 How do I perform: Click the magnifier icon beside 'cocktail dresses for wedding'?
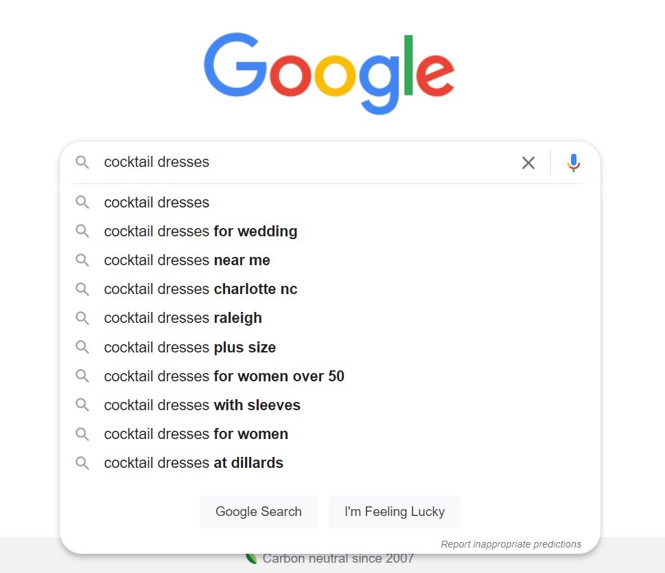click(x=82, y=232)
